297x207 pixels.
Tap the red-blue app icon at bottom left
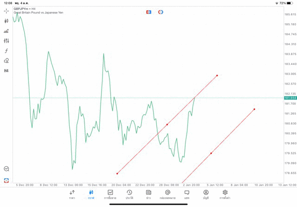click(x=6, y=180)
